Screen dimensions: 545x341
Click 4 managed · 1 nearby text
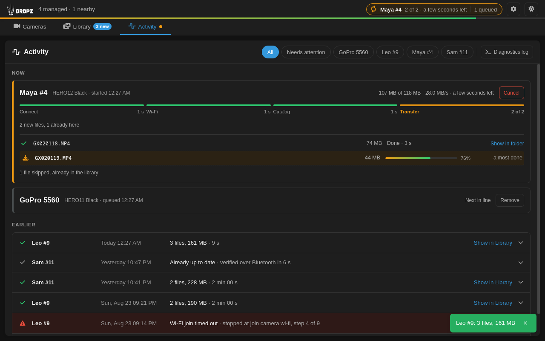66,9
